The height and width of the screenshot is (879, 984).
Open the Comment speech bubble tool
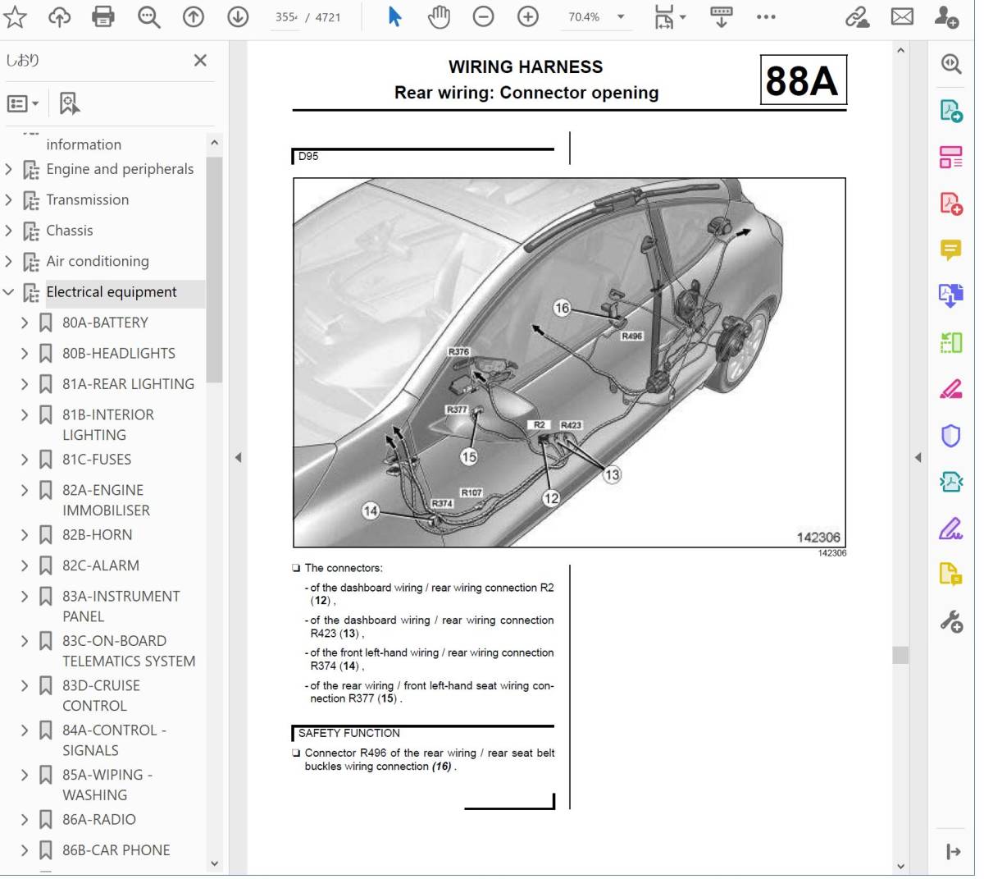click(x=950, y=250)
